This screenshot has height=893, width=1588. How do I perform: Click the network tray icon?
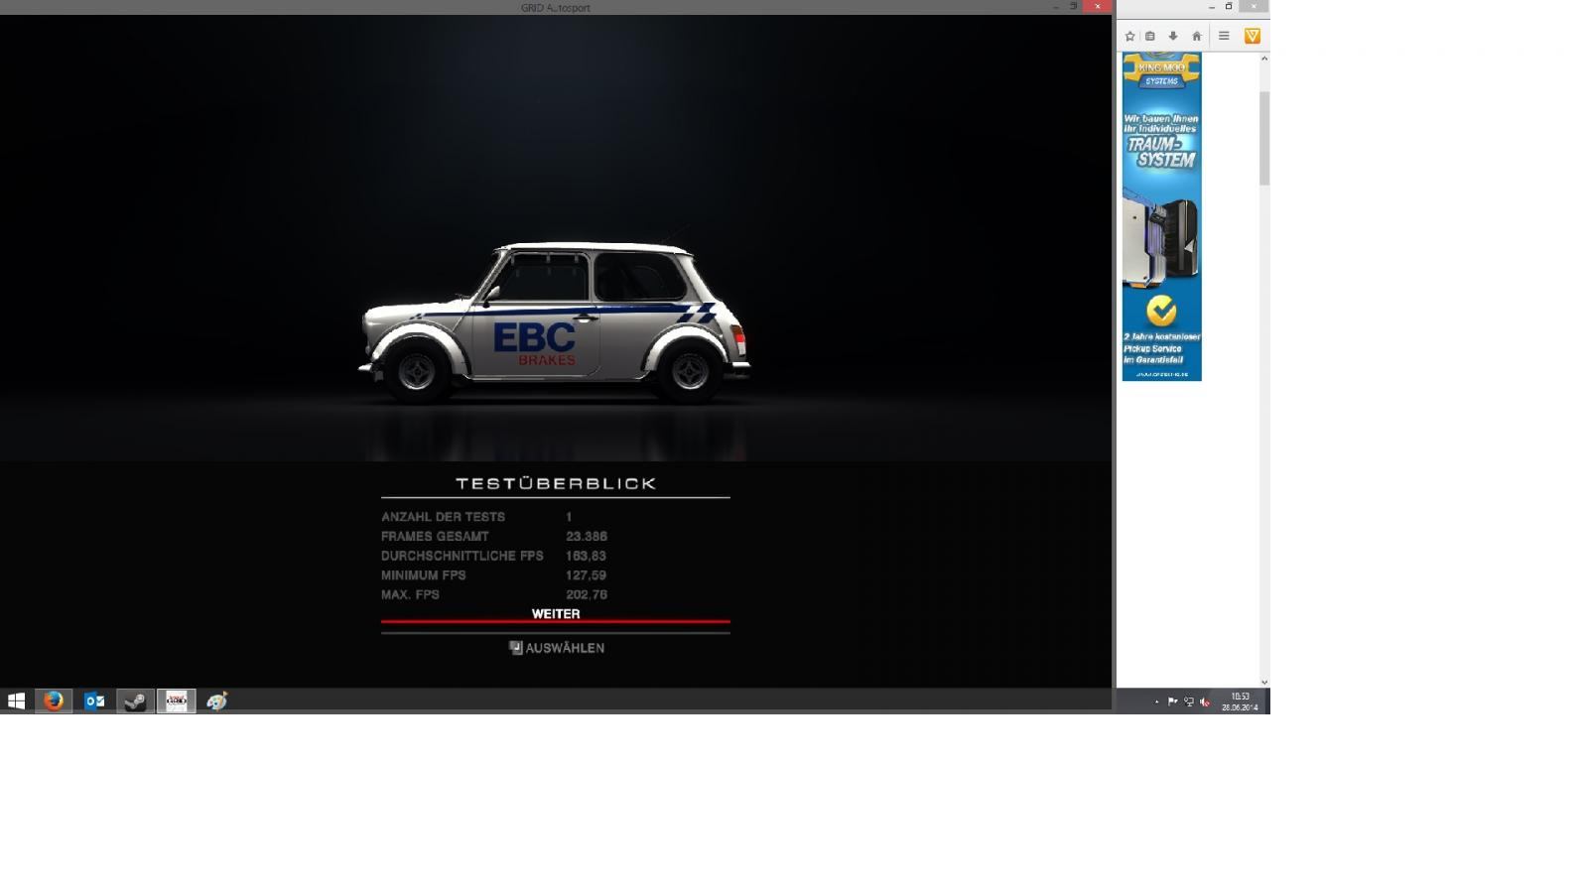[x=1188, y=702]
